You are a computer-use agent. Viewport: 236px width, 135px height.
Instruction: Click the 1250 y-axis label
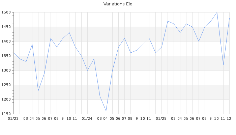6,85
